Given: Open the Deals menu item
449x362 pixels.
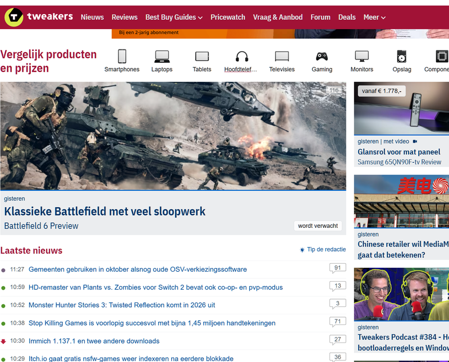Looking at the screenshot, I should 347,17.
